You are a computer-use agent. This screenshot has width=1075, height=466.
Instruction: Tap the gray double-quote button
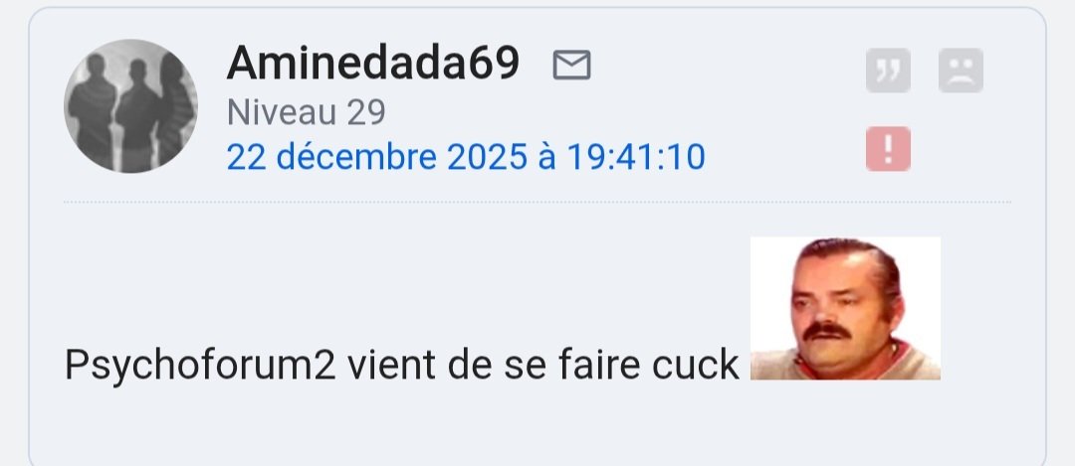888,70
